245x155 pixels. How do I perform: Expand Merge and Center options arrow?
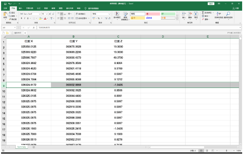[x=89, y=18]
